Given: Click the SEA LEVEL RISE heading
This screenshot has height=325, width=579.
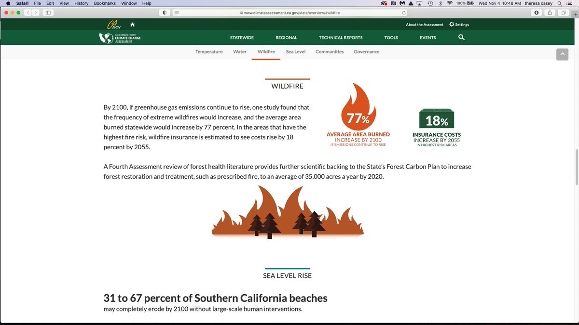Looking at the screenshot, I should click(288, 276).
